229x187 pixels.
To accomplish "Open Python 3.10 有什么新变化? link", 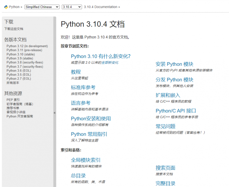I will pyautogui.click(x=101, y=56).
